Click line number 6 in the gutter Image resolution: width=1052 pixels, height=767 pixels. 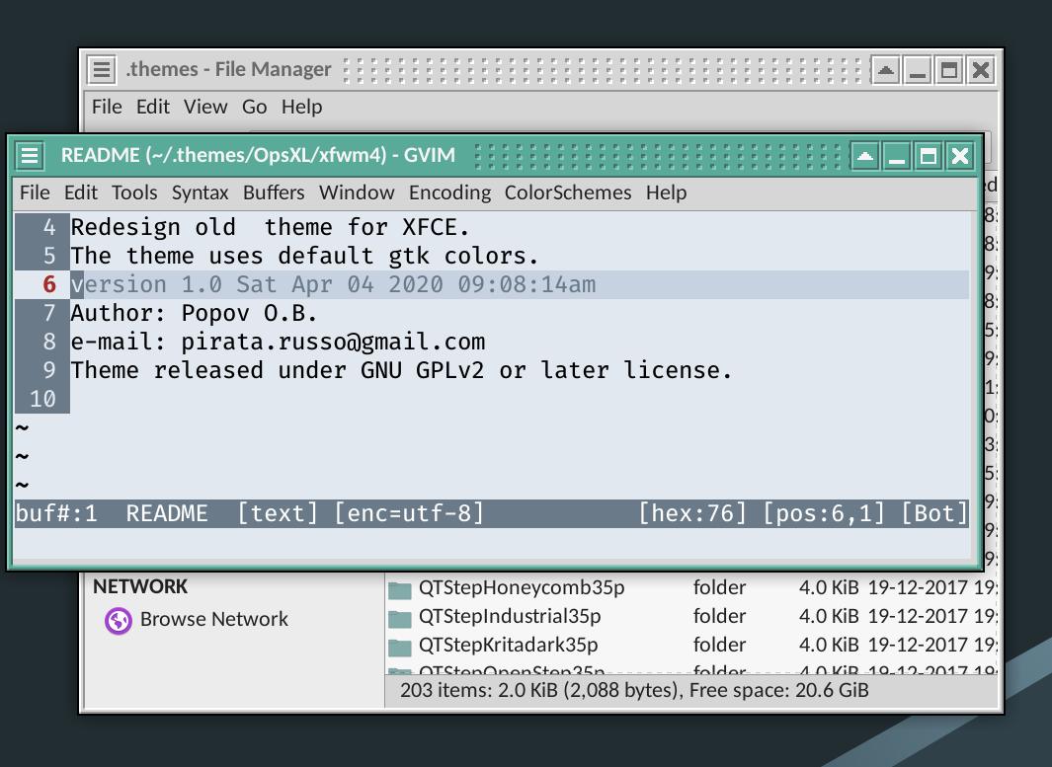(x=49, y=284)
